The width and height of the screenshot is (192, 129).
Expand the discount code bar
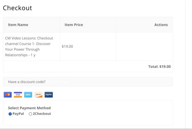[x=88, y=82]
